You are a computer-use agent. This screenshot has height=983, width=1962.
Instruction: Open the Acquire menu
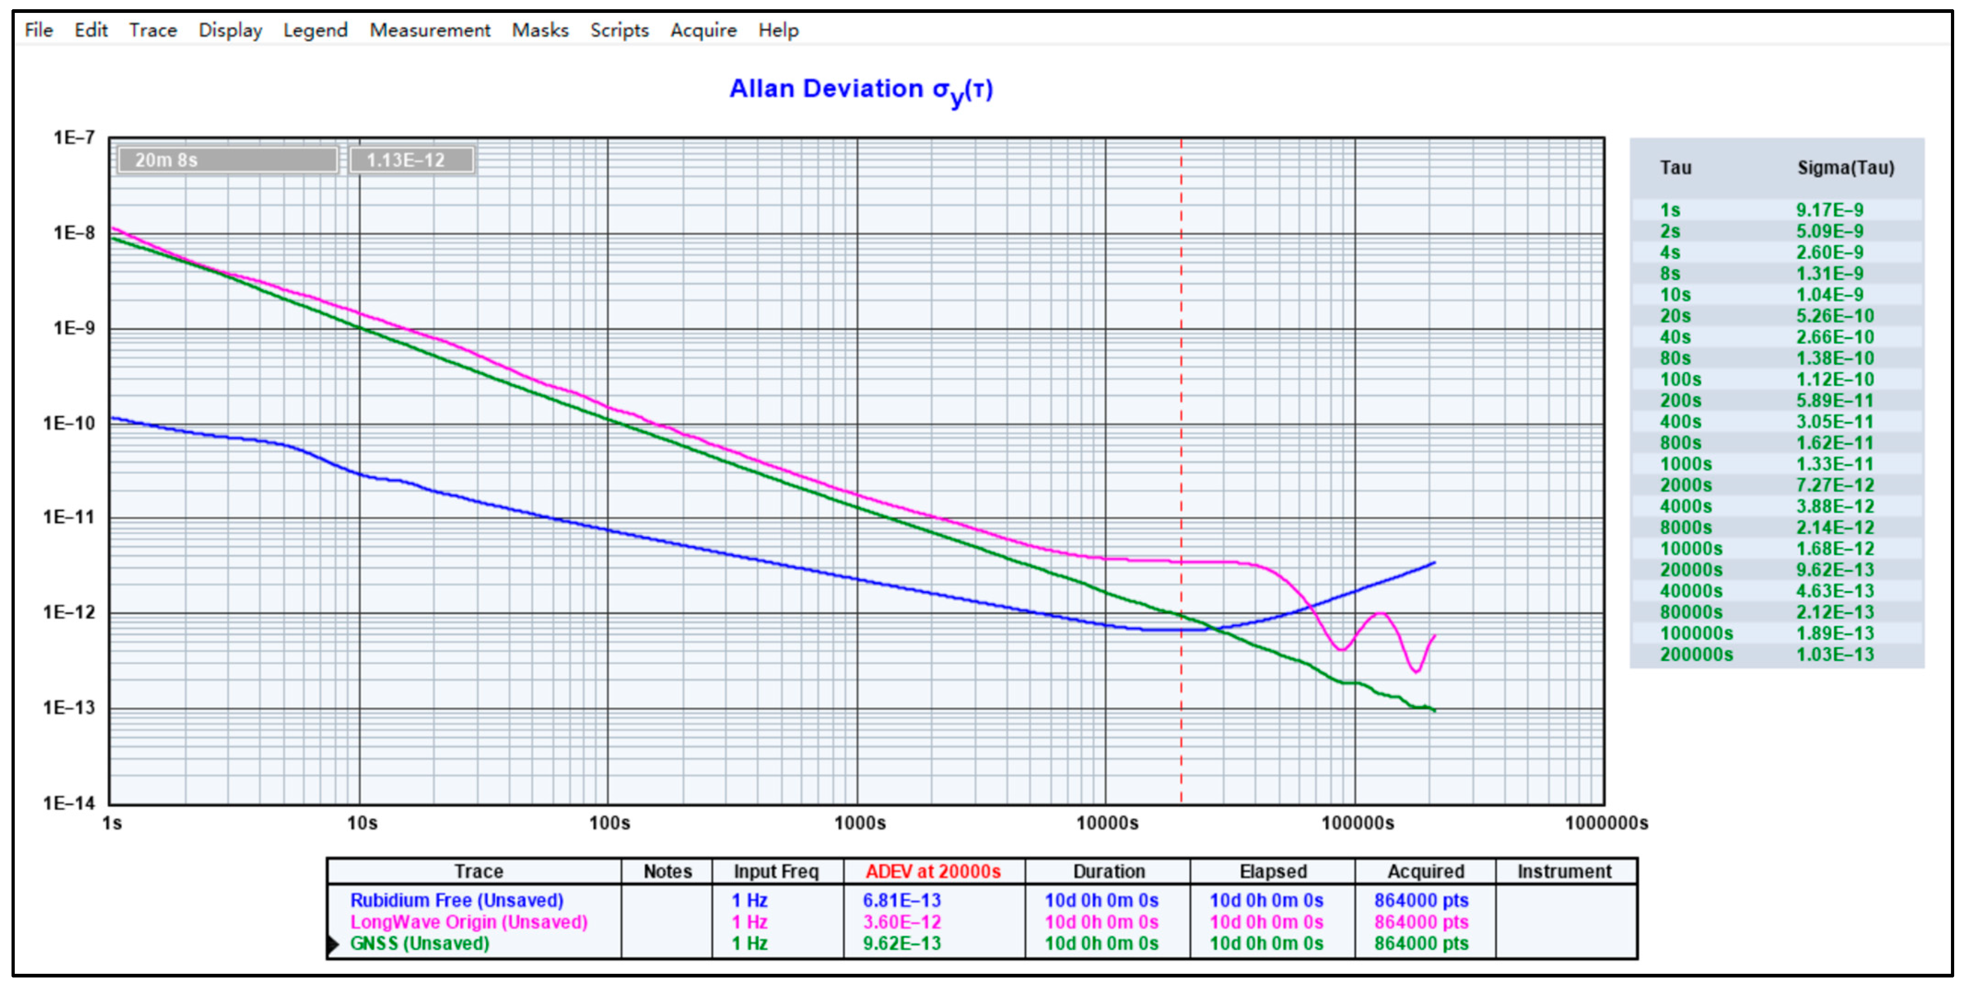pyautogui.click(x=703, y=29)
